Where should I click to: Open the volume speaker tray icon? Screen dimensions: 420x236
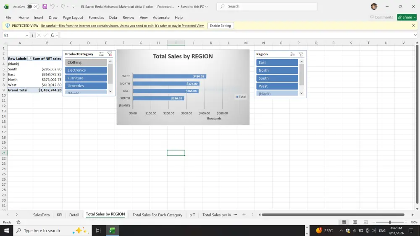pos(374,231)
